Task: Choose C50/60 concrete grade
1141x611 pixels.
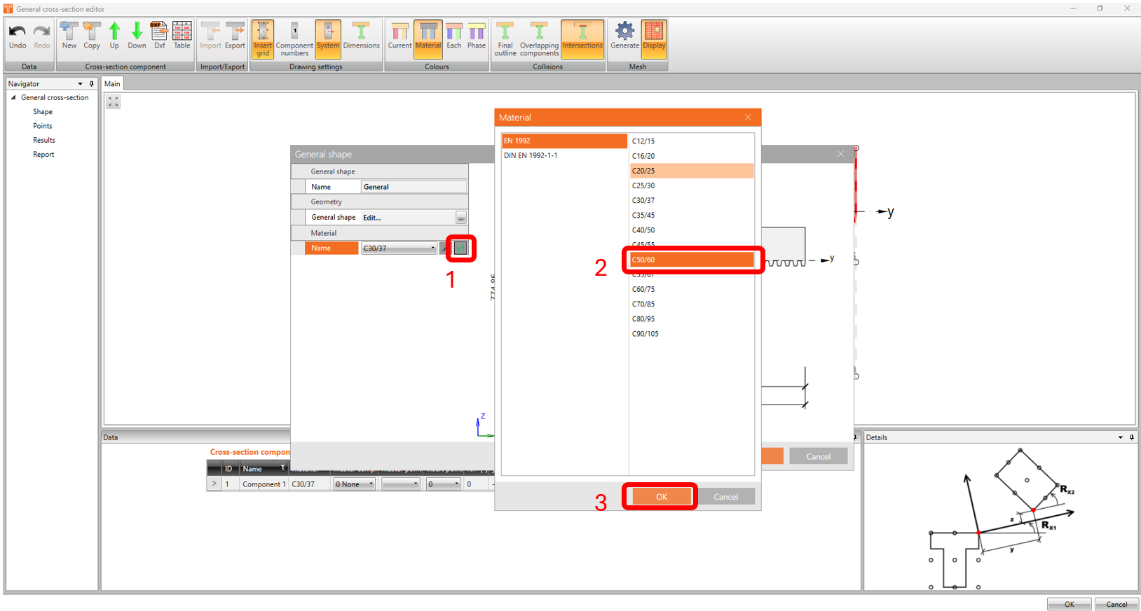Action: [x=692, y=260]
